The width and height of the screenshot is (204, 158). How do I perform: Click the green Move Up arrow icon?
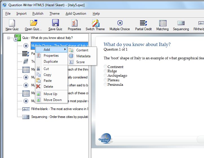(38, 94)
